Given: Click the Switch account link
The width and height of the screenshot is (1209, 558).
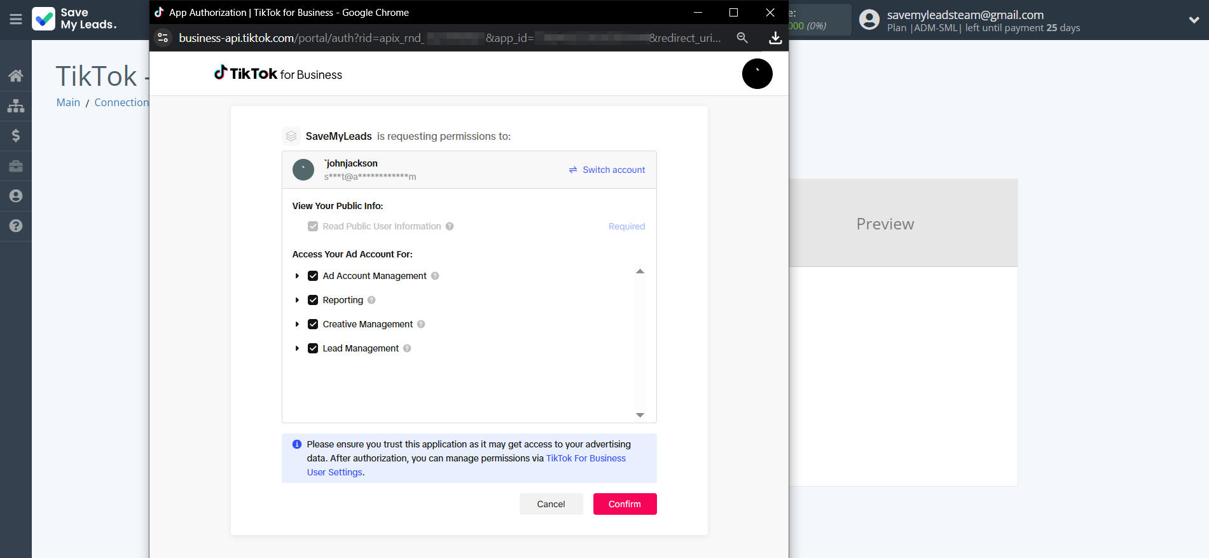Looking at the screenshot, I should click(607, 170).
